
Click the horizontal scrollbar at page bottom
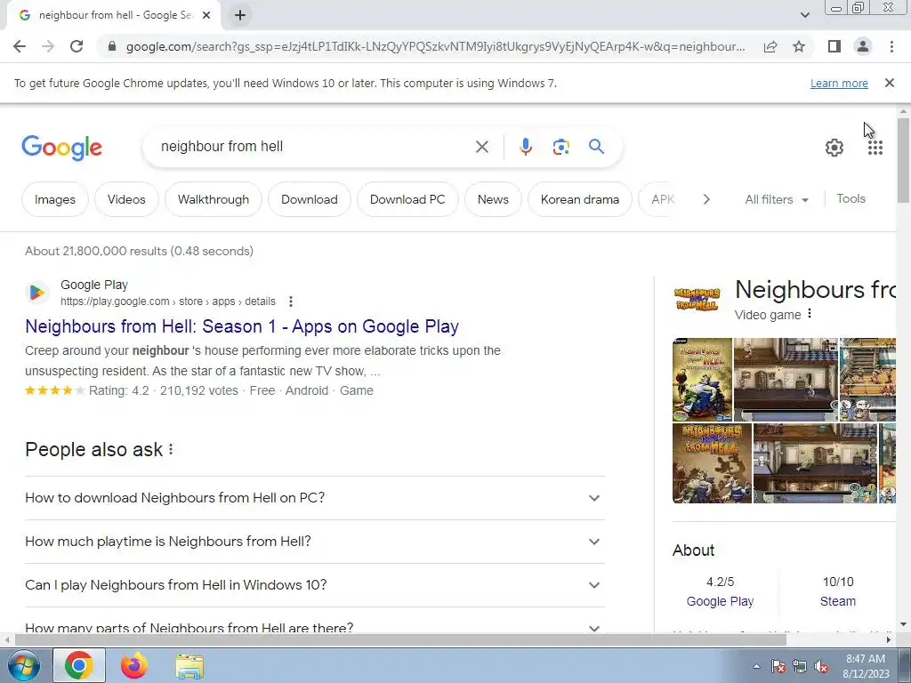(400, 639)
